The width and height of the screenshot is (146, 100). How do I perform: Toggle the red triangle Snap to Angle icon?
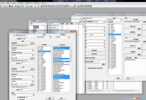tap(12, 6)
